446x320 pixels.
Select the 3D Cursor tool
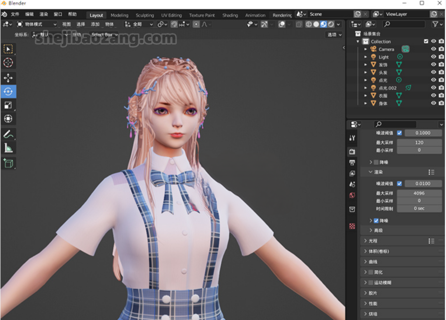click(8, 63)
